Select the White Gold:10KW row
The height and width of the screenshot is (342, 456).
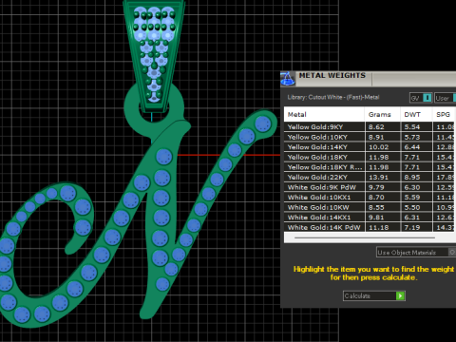coord(370,207)
